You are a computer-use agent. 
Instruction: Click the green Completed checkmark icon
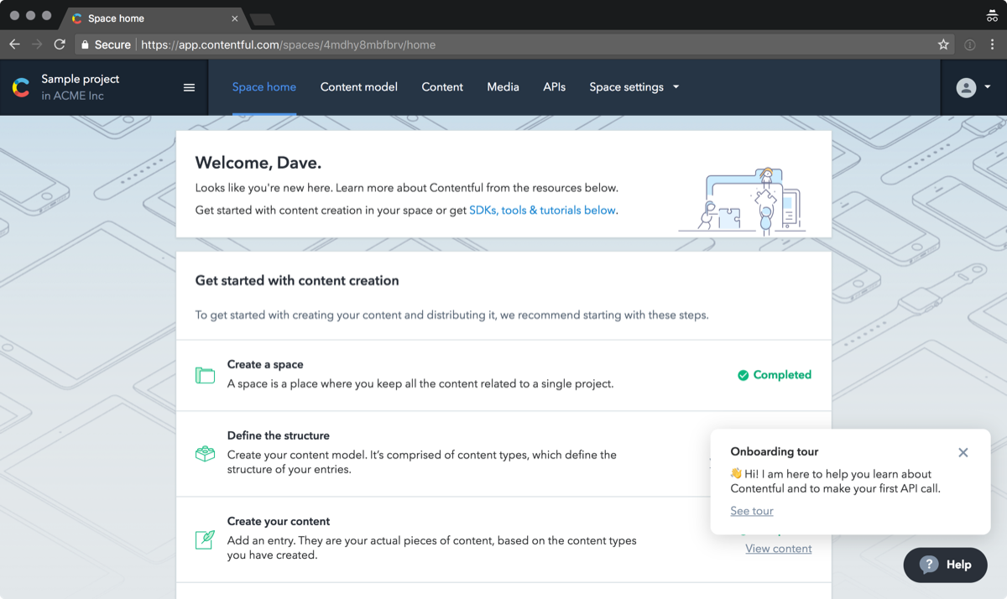(743, 375)
